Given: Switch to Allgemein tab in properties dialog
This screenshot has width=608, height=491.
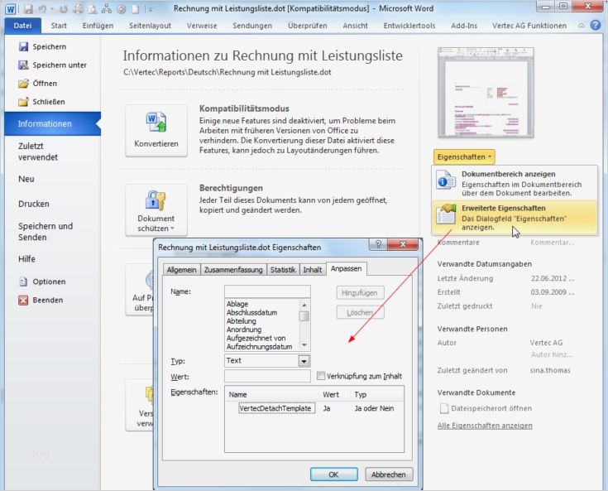Looking at the screenshot, I should (x=181, y=269).
